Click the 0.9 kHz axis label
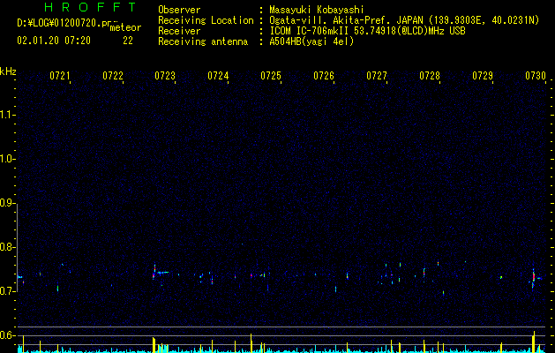555x353 pixels. pyautogui.click(x=7, y=203)
